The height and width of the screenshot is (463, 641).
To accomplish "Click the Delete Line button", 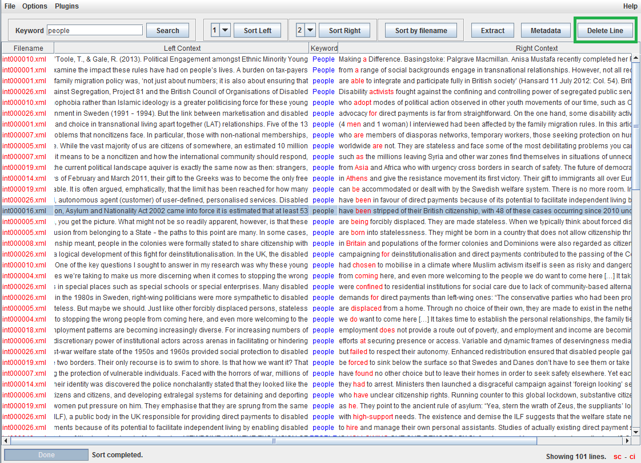I will pos(606,31).
